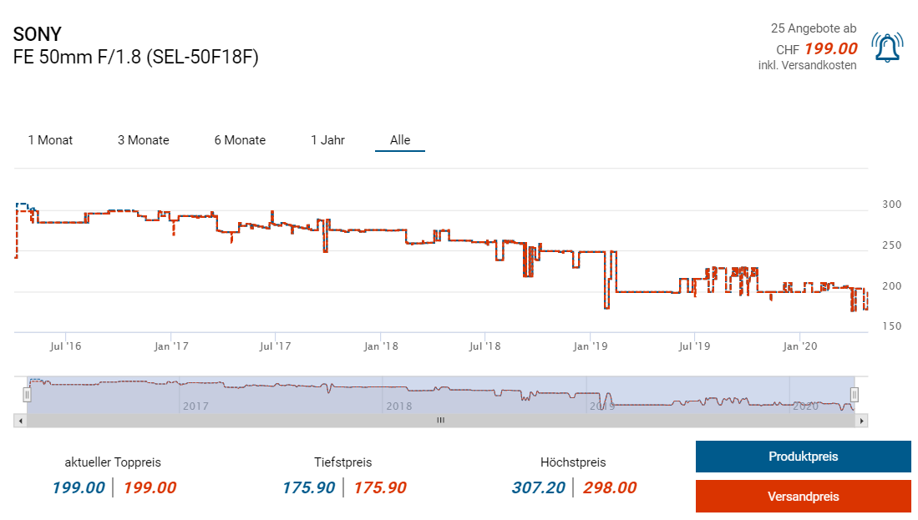
Task: Show the 6 Monate price history
Action: (x=240, y=140)
